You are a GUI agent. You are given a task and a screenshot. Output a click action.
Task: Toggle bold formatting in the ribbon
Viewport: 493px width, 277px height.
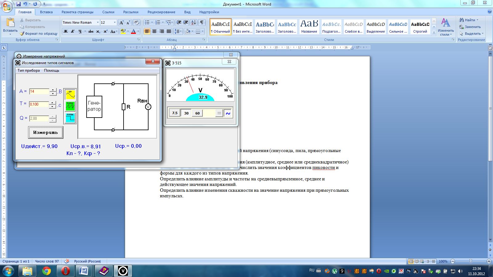(x=66, y=31)
